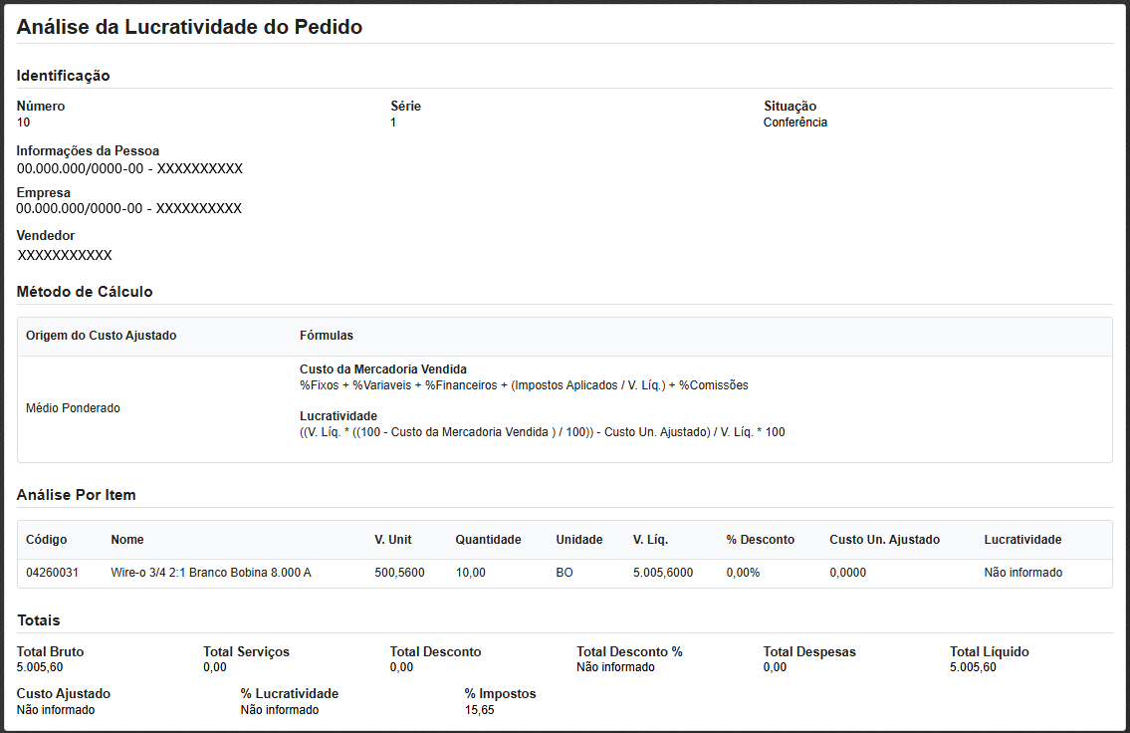1130x733 pixels.
Task: Click item name Wire-o 3/4 2:1 Branco Bobina
Action: point(211,573)
